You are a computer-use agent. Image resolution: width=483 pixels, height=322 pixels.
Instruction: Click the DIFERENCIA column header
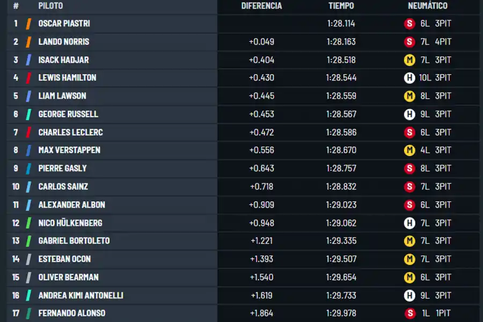tap(261, 6)
